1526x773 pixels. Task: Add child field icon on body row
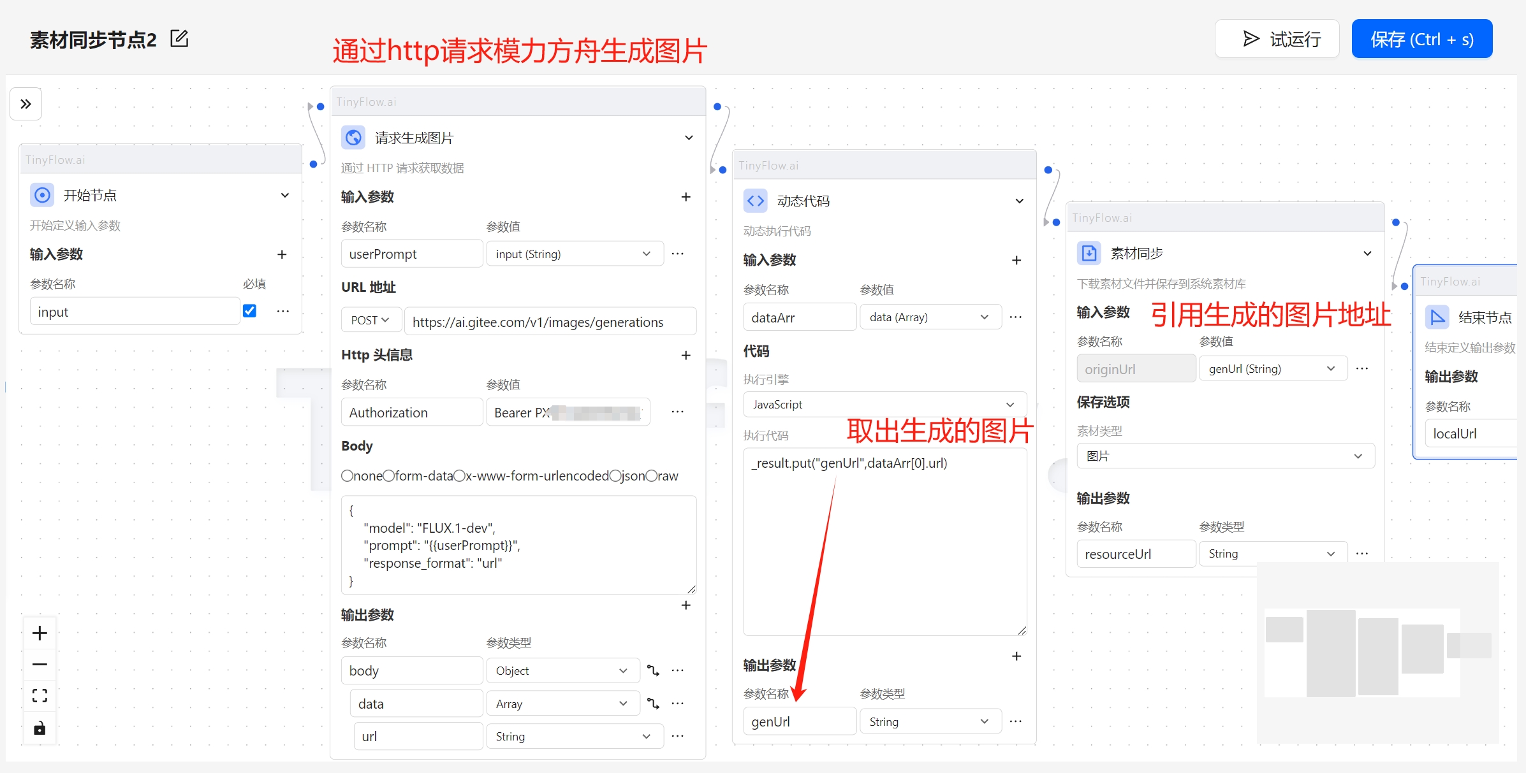653,670
